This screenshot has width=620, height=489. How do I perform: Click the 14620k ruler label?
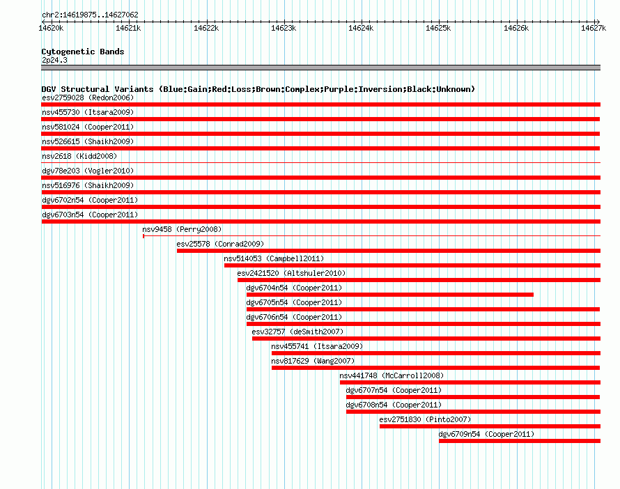click(51, 28)
